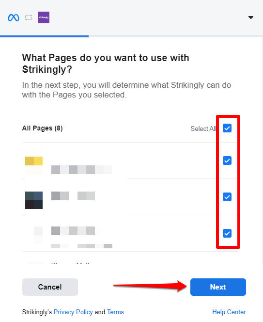Viewport: 263px width, 322px height.
Task: Open the account dropdown arrow at top right
Action: pyautogui.click(x=251, y=17)
